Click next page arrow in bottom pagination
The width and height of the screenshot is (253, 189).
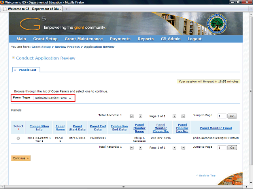174,147
